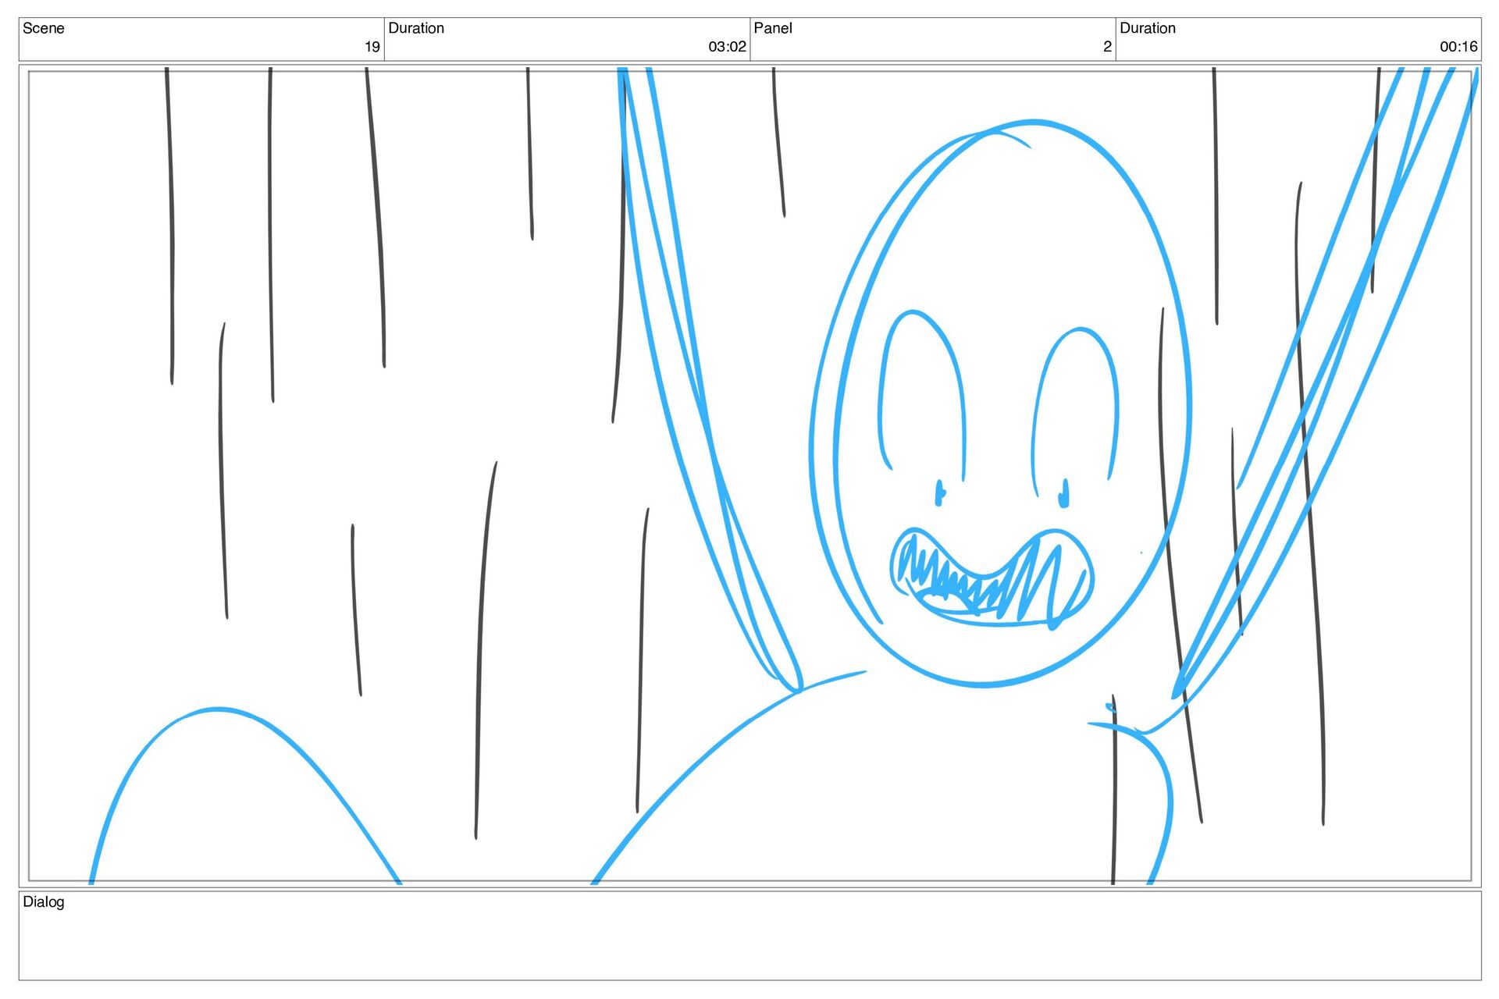This screenshot has width=1499, height=999.
Task: Click inside the empty Dialog box
Action: pos(749,936)
